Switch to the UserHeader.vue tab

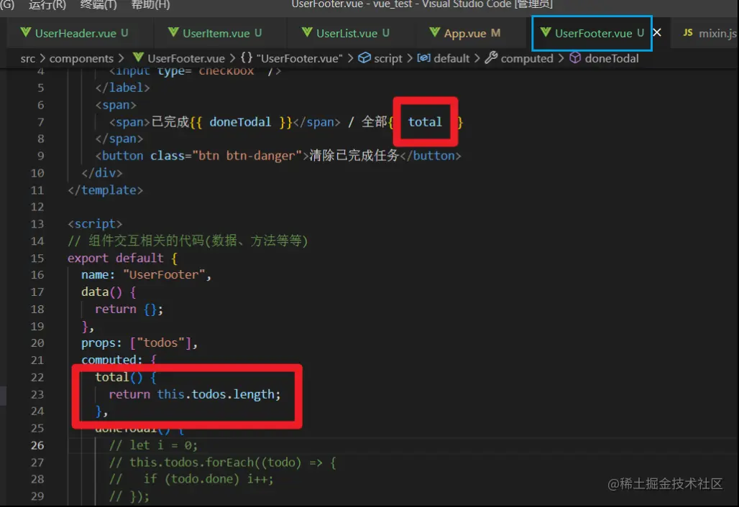75,33
